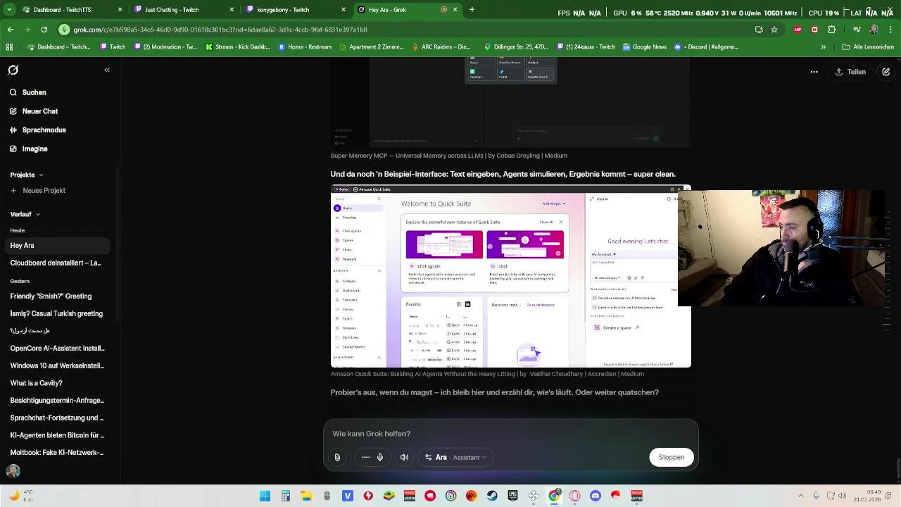Open the Ara Assistant voice selector
The width and height of the screenshot is (901, 507).
[455, 458]
